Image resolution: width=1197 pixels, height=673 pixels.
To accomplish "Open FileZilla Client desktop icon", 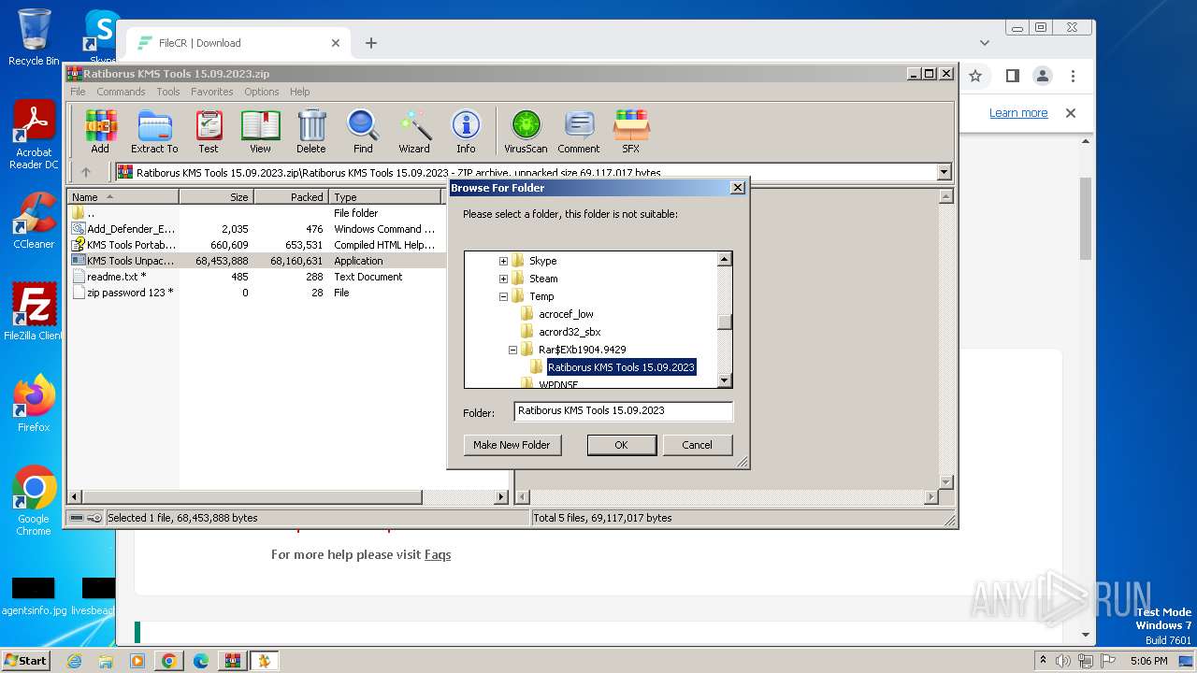I will coord(34,311).
